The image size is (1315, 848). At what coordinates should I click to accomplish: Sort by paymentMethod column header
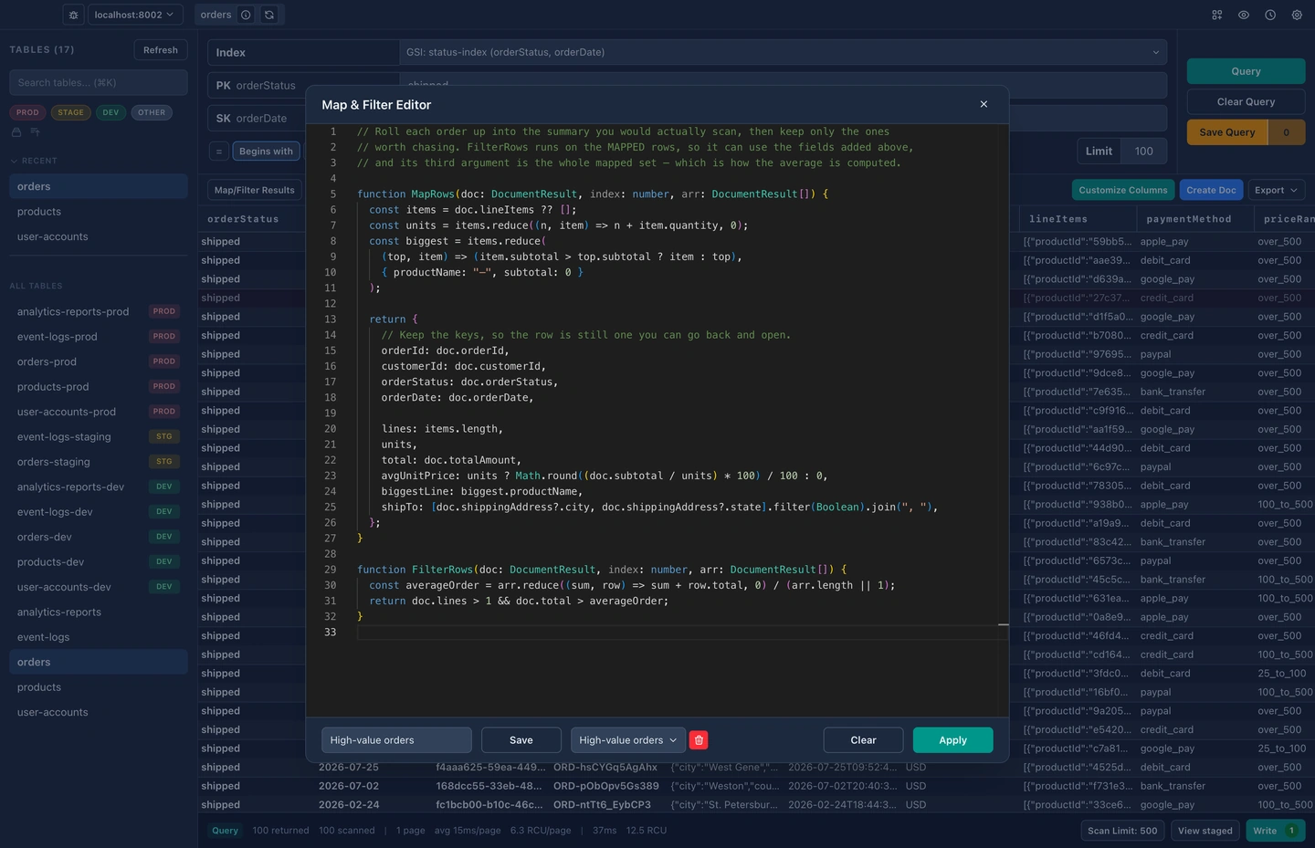click(1194, 219)
